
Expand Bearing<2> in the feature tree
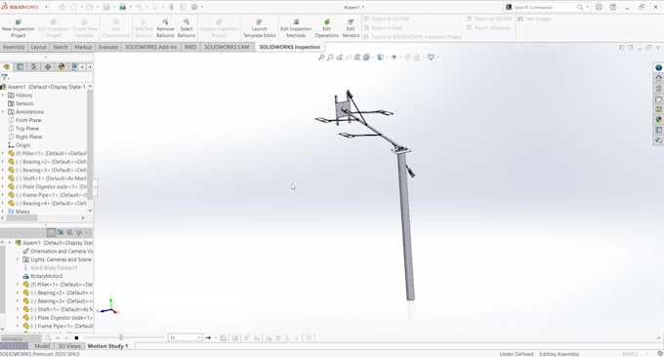coord(3,162)
